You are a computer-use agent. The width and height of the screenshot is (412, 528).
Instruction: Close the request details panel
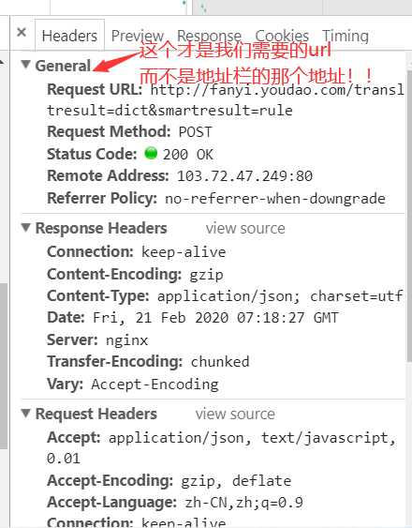[22, 33]
